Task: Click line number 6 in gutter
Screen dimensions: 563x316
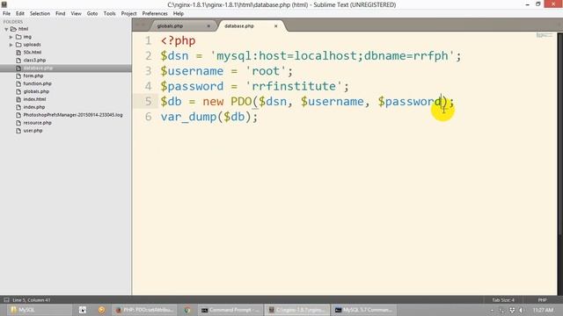Action: [x=148, y=117]
